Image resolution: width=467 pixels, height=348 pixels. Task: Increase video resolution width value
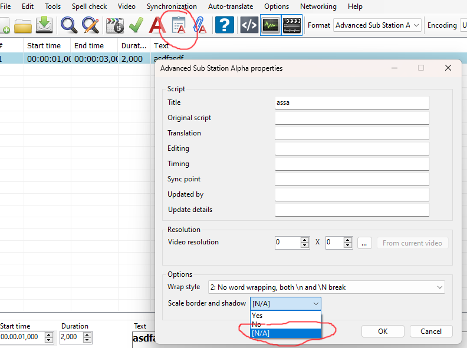[x=304, y=240]
